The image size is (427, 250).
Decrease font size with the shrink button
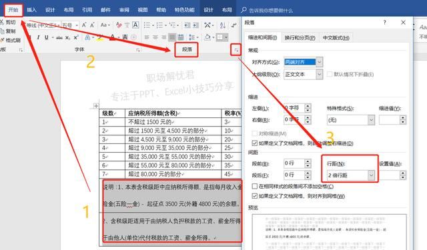point(92,25)
